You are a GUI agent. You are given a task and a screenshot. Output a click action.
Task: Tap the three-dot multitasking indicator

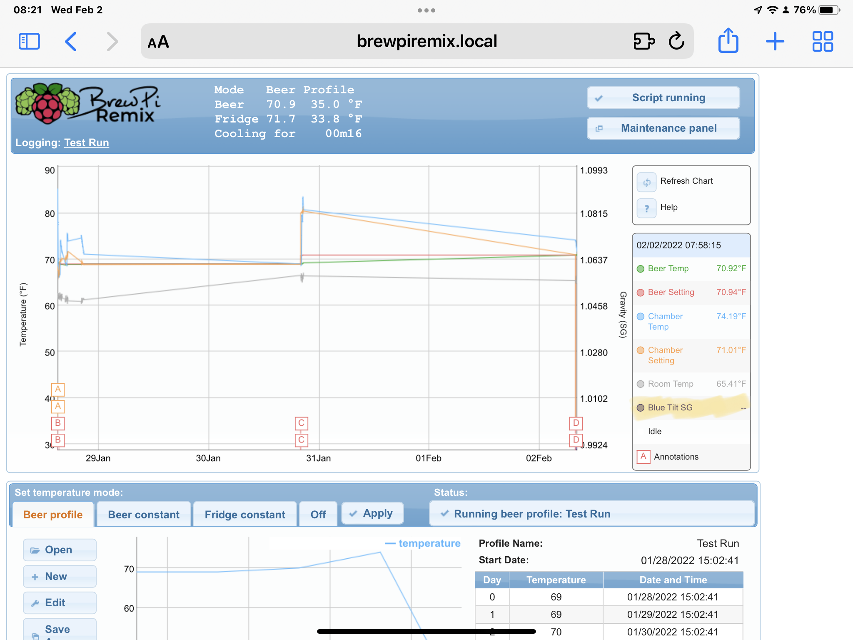[x=426, y=10]
